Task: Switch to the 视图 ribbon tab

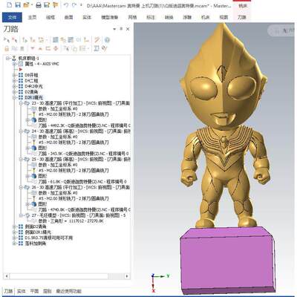Action: click(x=223, y=17)
